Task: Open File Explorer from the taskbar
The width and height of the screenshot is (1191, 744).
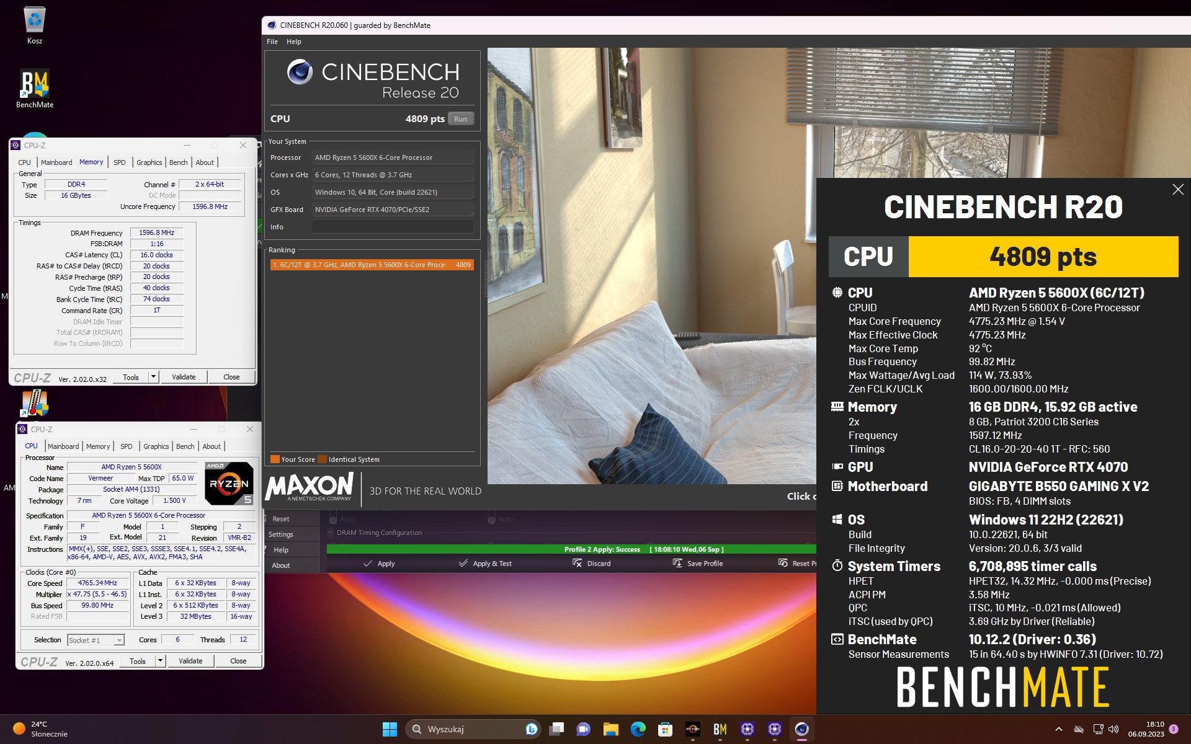Action: tap(611, 729)
